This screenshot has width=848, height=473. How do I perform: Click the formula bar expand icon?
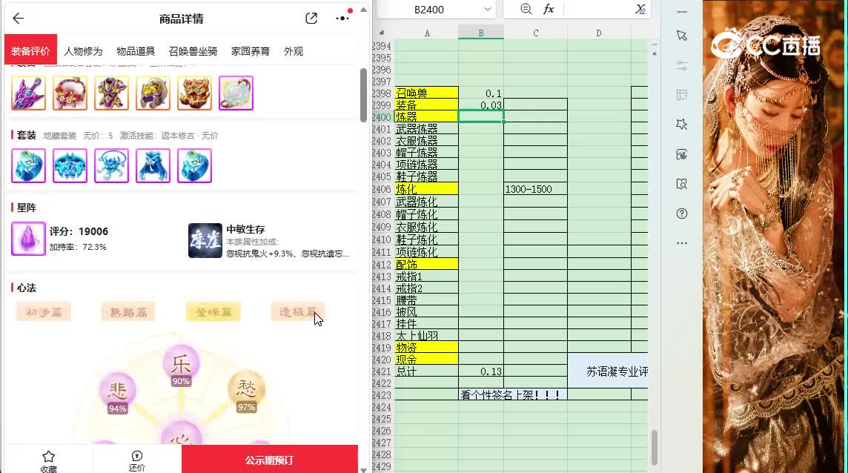(x=640, y=9)
